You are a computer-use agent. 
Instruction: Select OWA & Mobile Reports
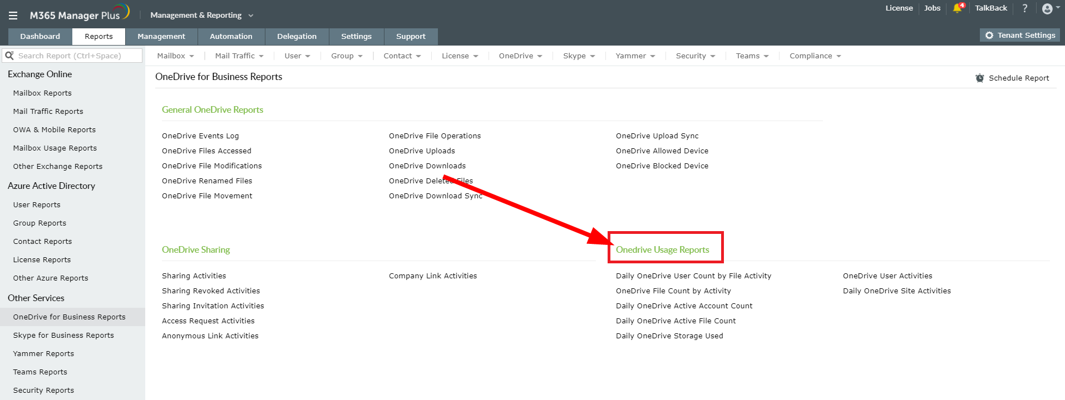click(55, 130)
